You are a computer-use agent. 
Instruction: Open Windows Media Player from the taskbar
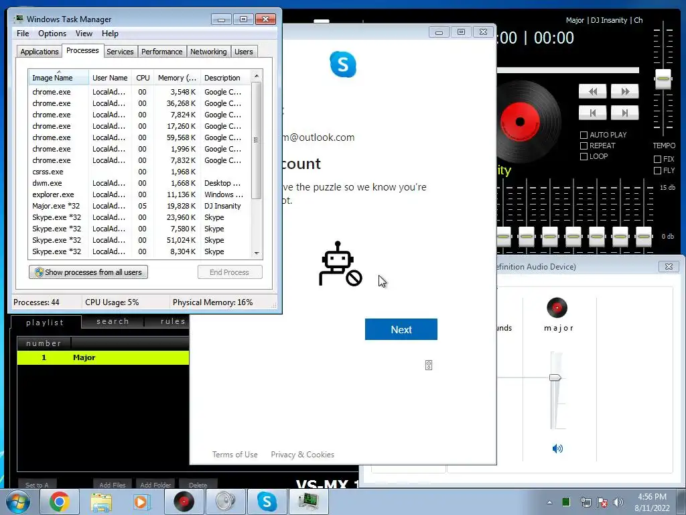tap(142, 502)
